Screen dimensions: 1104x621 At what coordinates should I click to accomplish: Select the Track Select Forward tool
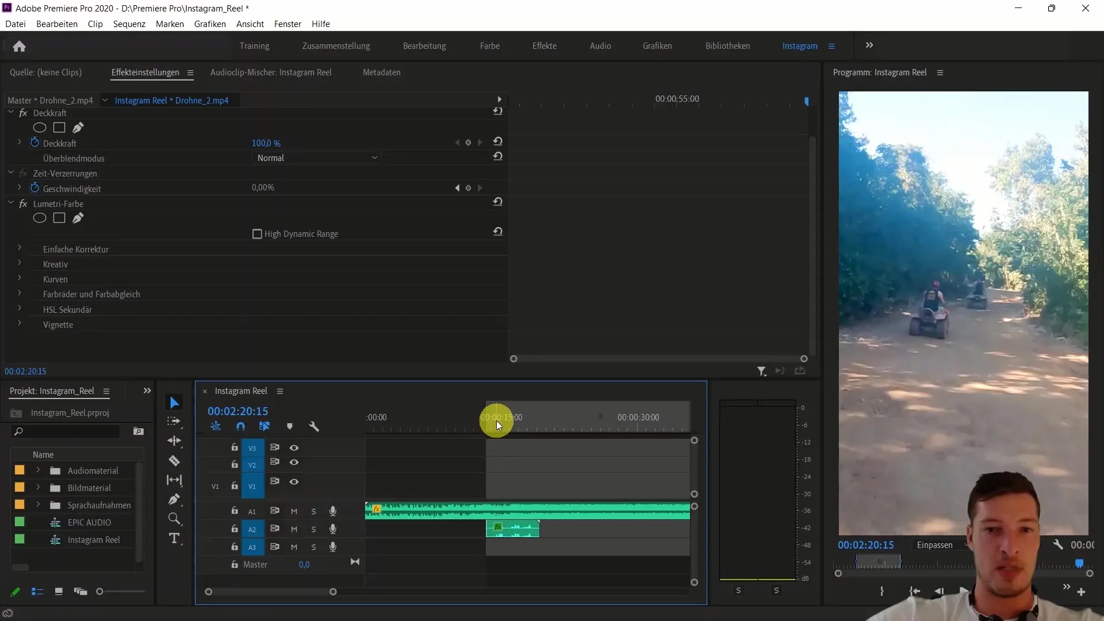pos(174,421)
